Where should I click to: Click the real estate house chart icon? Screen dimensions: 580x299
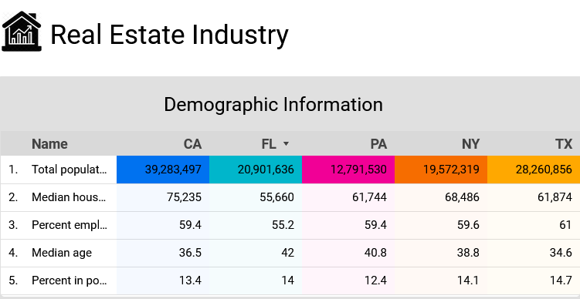coord(22,32)
